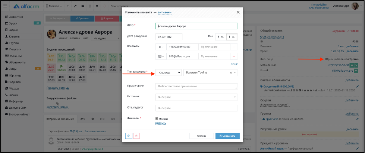Open the активен status dropdown in header
The width and height of the screenshot is (365, 153).
(x=164, y=13)
